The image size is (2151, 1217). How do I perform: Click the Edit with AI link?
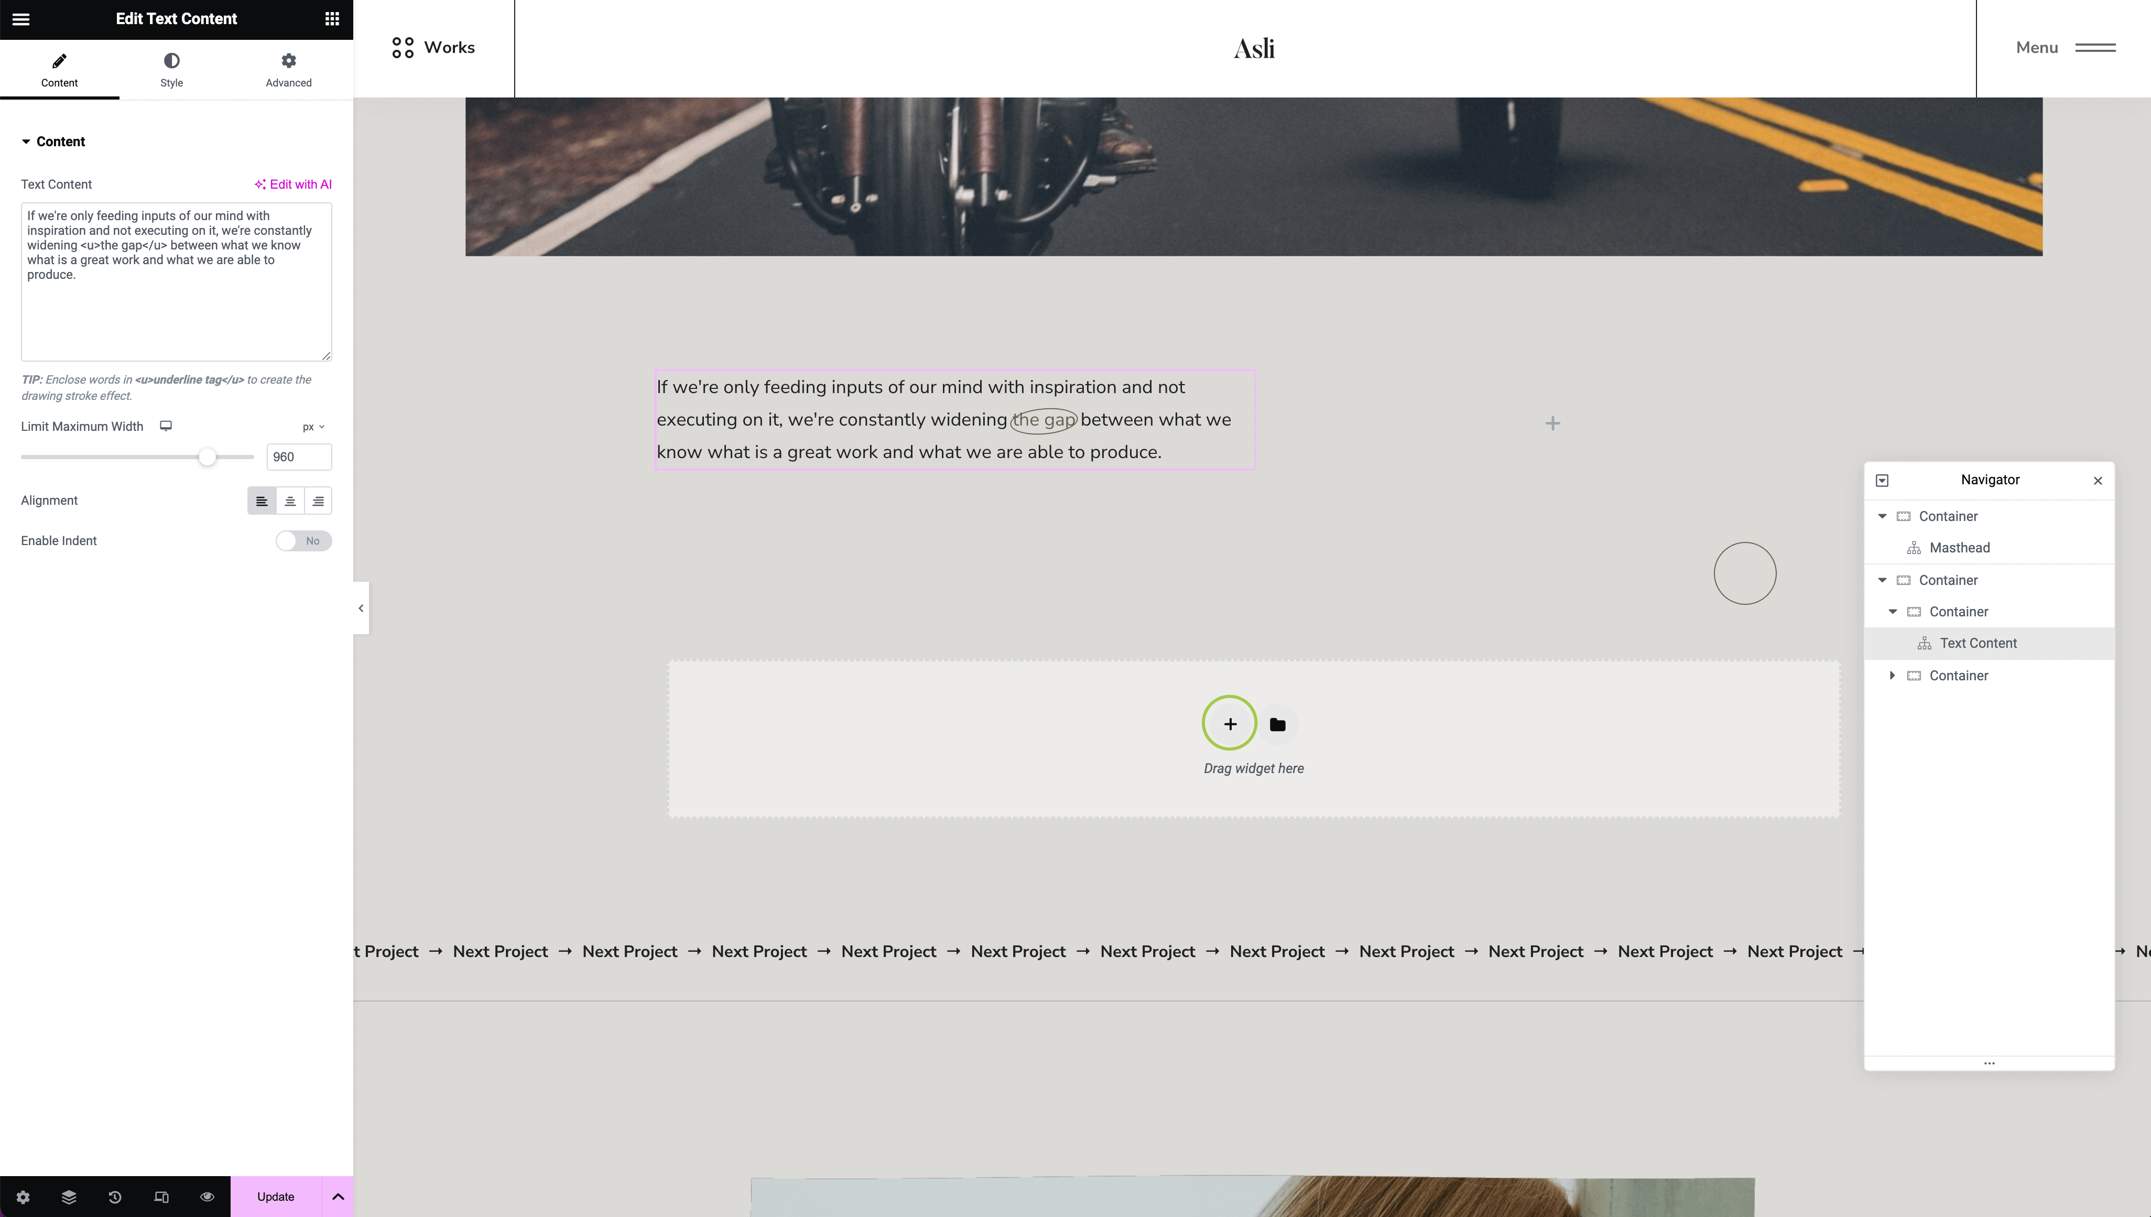[x=294, y=184]
